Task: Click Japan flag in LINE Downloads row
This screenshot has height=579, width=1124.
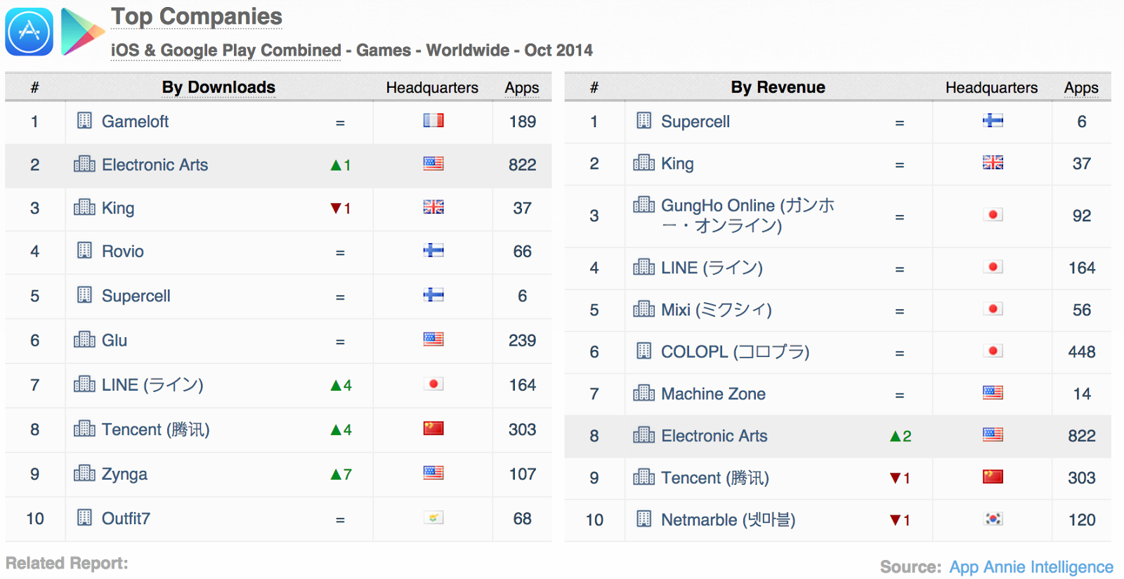Action: click(x=433, y=384)
